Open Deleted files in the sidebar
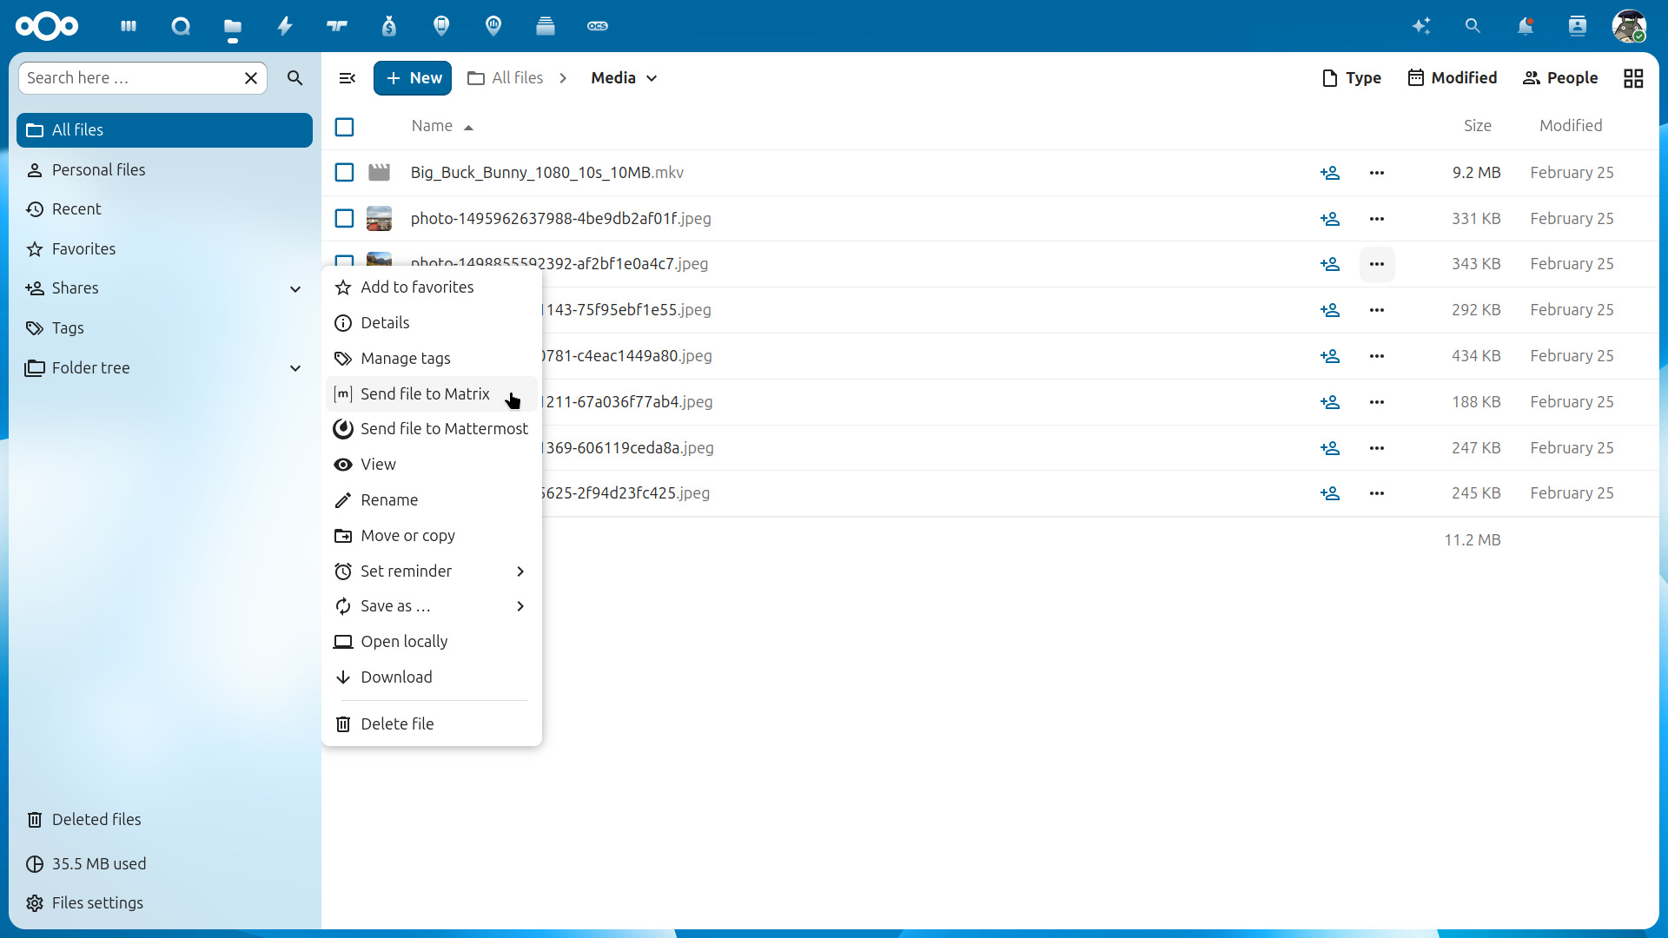Image resolution: width=1668 pixels, height=938 pixels. [x=96, y=819]
